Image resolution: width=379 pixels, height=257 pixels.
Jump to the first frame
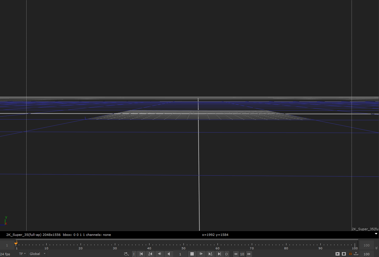point(141,254)
